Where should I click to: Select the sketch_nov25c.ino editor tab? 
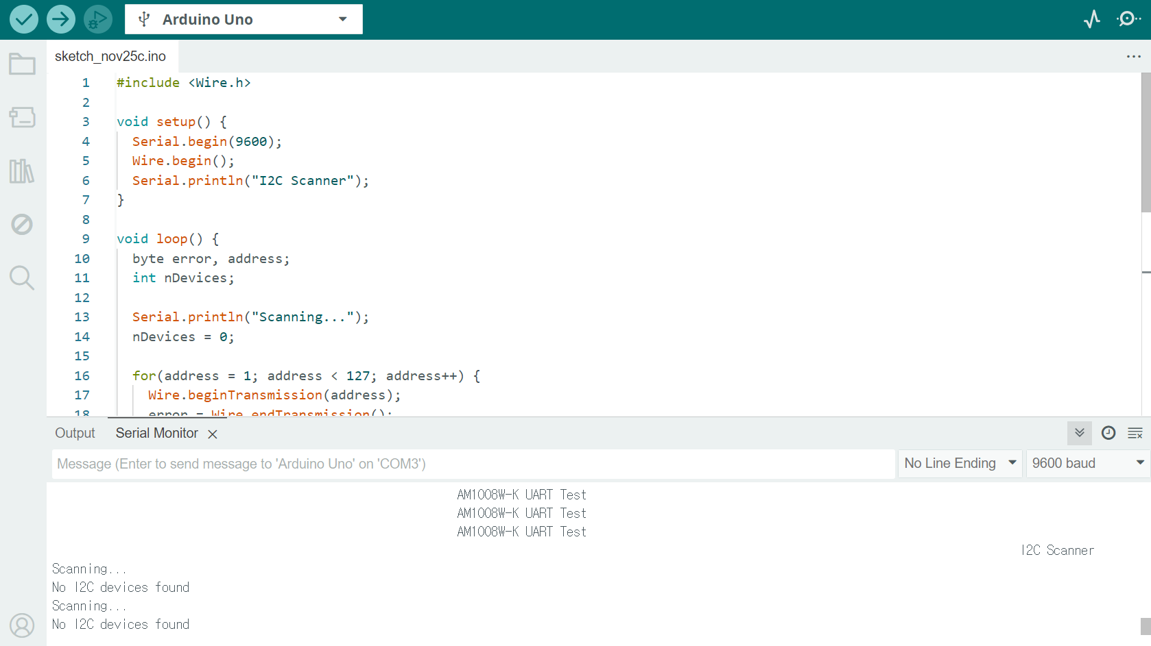[x=110, y=56]
